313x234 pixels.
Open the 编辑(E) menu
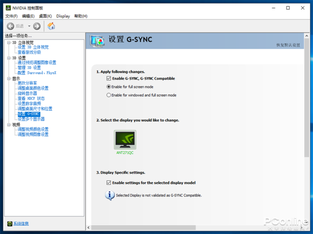tap(28, 16)
